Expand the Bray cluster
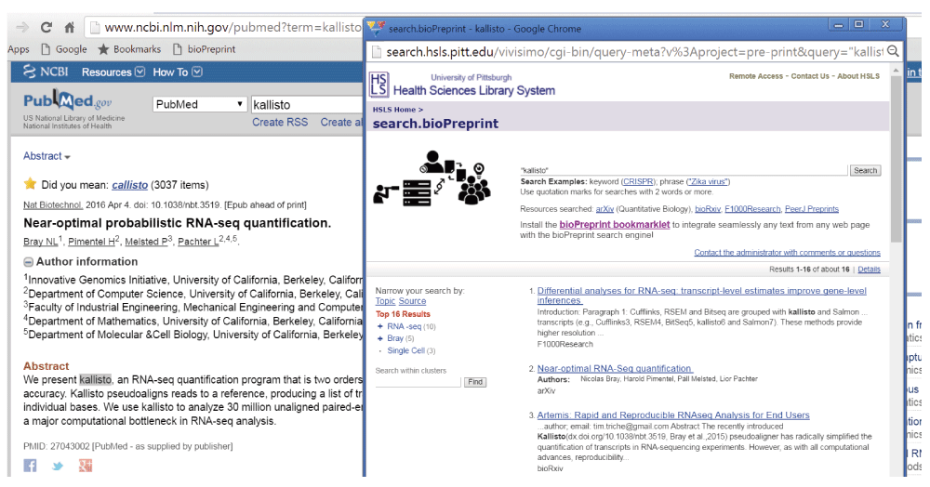Viewport: 930px width, 487px height. pyautogui.click(x=380, y=338)
